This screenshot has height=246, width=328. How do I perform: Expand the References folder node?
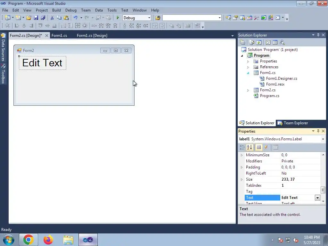point(248,67)
